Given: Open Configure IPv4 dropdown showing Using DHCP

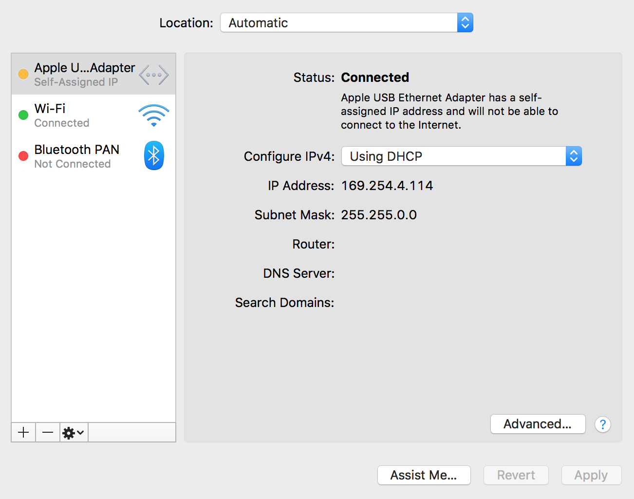Looking at the screenshot, I should (x=462, y=156).
